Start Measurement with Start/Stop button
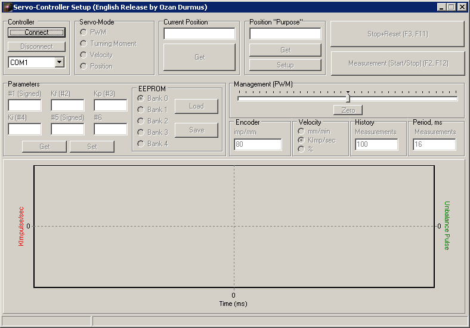 (398, 63)
